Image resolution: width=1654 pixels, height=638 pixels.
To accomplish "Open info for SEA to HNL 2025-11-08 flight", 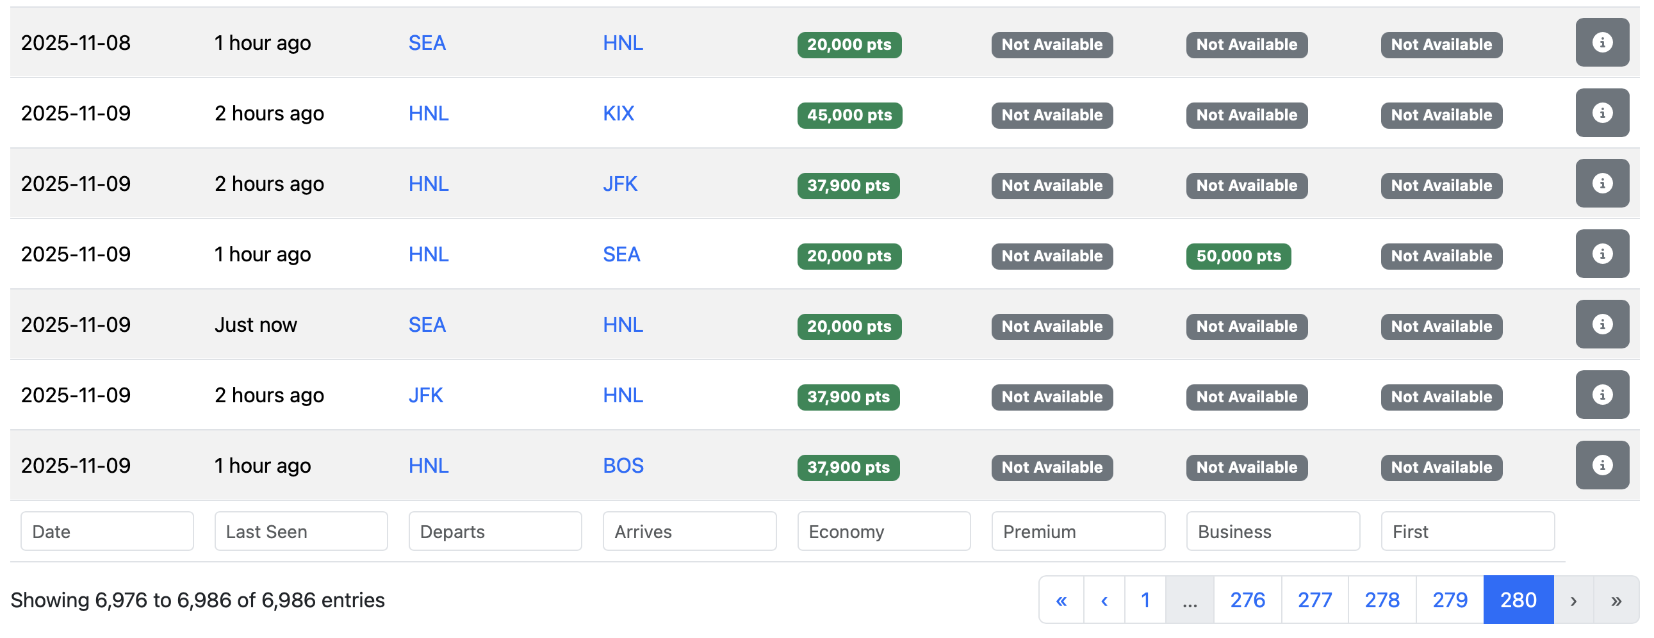I will (x=1601, y=42).
